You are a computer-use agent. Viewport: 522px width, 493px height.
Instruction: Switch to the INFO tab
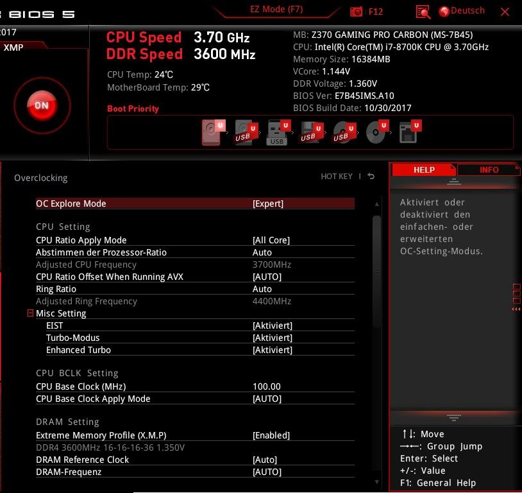(489, 169)
